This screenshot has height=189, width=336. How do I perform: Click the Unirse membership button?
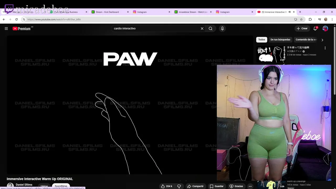[x=44, y=186]
